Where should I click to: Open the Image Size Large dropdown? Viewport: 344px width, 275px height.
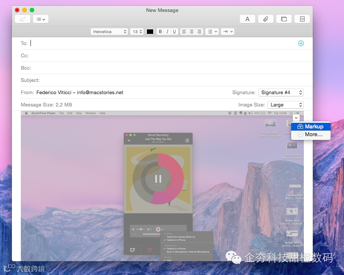(x=286, y=105)
